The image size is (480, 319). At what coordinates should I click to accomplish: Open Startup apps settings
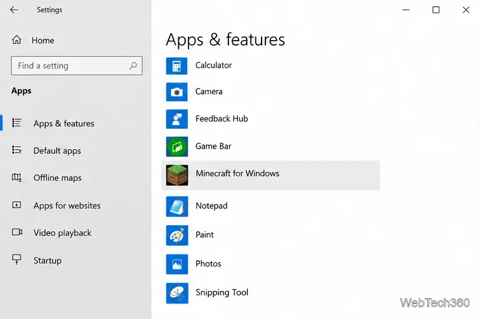48,260
